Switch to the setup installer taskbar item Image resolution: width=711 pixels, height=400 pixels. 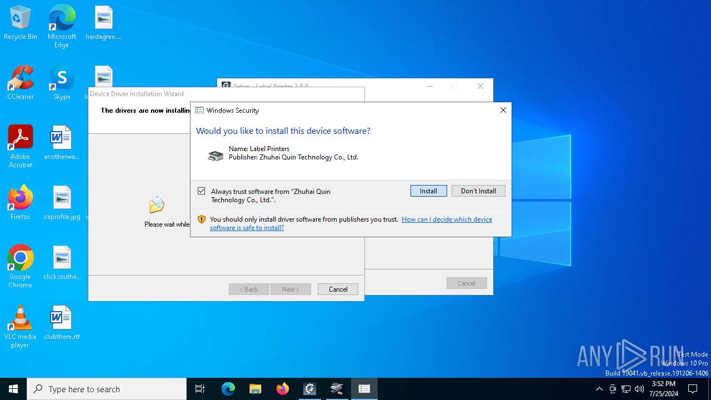310,389
